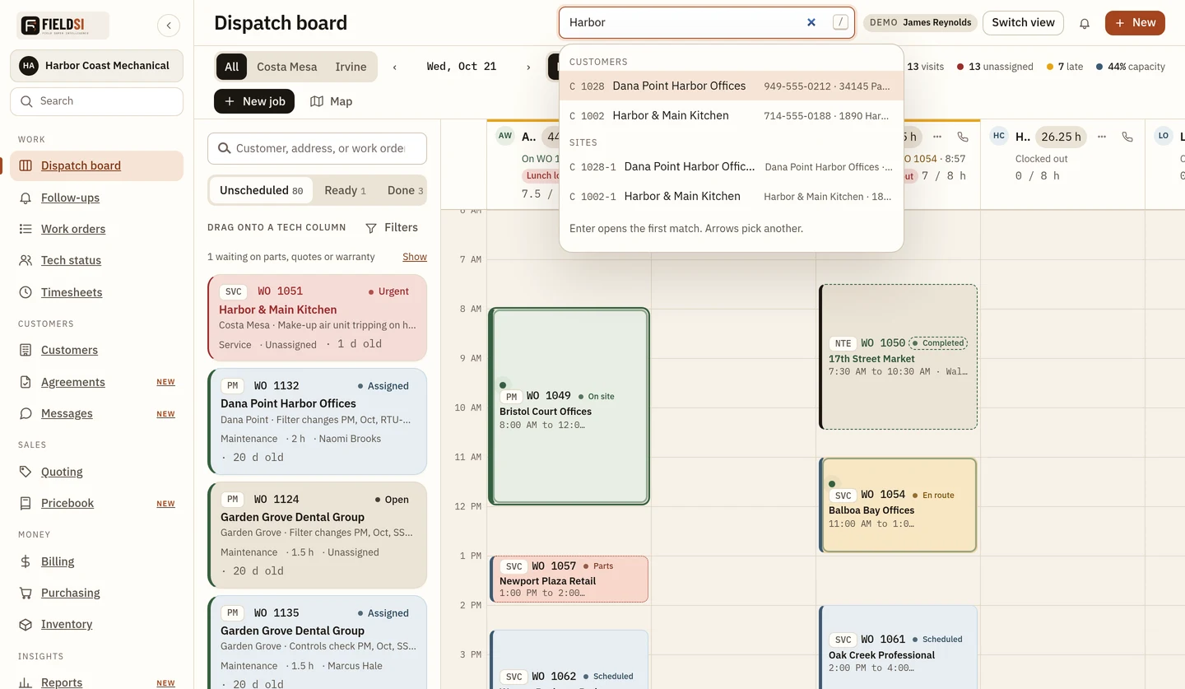The image size is (1185, 689).
Task: Open the Quoting page
Action: [62, 472]
